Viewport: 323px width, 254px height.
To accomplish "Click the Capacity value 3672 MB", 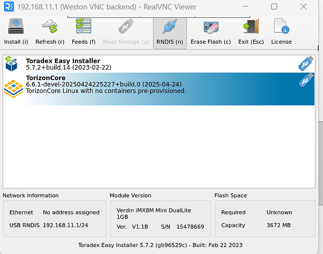I will pos(279,225).
